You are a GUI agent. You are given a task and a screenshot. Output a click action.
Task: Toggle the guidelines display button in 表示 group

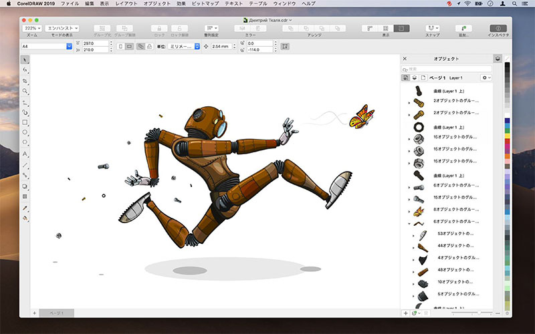tap(401, 28)
